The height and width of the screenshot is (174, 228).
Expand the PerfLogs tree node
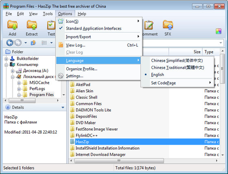[x=19, y=89]
